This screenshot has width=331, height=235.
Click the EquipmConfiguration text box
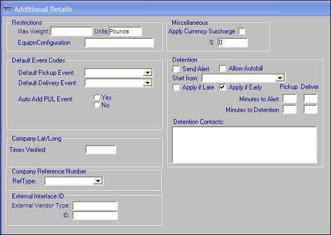point(119,43)
